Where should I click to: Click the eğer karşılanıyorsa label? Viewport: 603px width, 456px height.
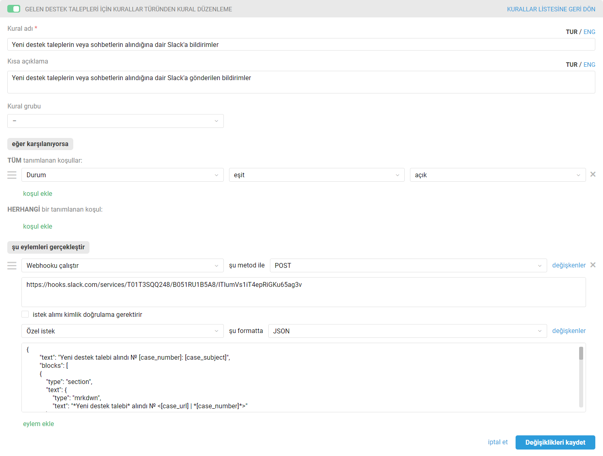[40, 144]
